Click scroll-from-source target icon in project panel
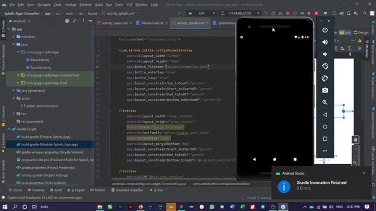 pyautogui.click(x=67, y=21)
